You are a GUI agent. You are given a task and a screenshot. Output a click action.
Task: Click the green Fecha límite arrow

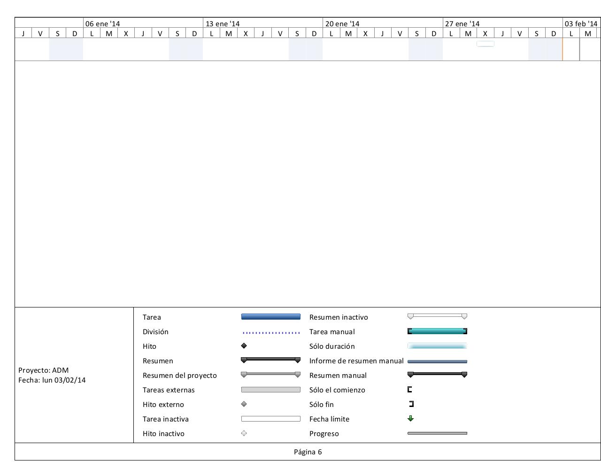411,419
